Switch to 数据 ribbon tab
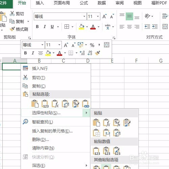This screenshot has width=169, height=169. pyautogui.click(x=102, y=3)
